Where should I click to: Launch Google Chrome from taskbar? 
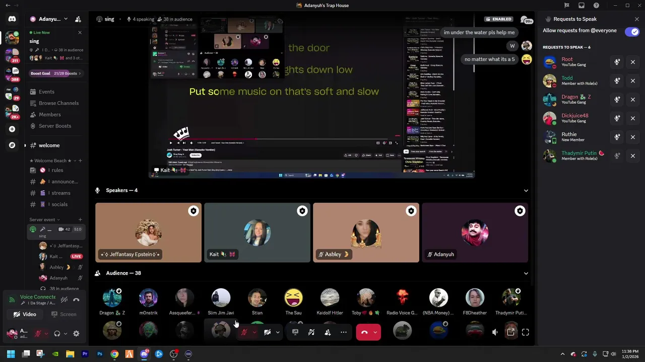click(114, 354)
